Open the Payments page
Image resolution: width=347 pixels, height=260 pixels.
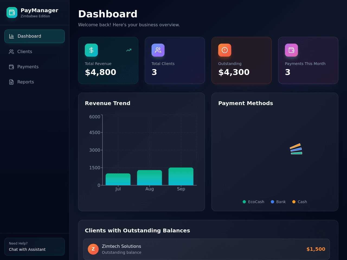(x=34, y=67)
